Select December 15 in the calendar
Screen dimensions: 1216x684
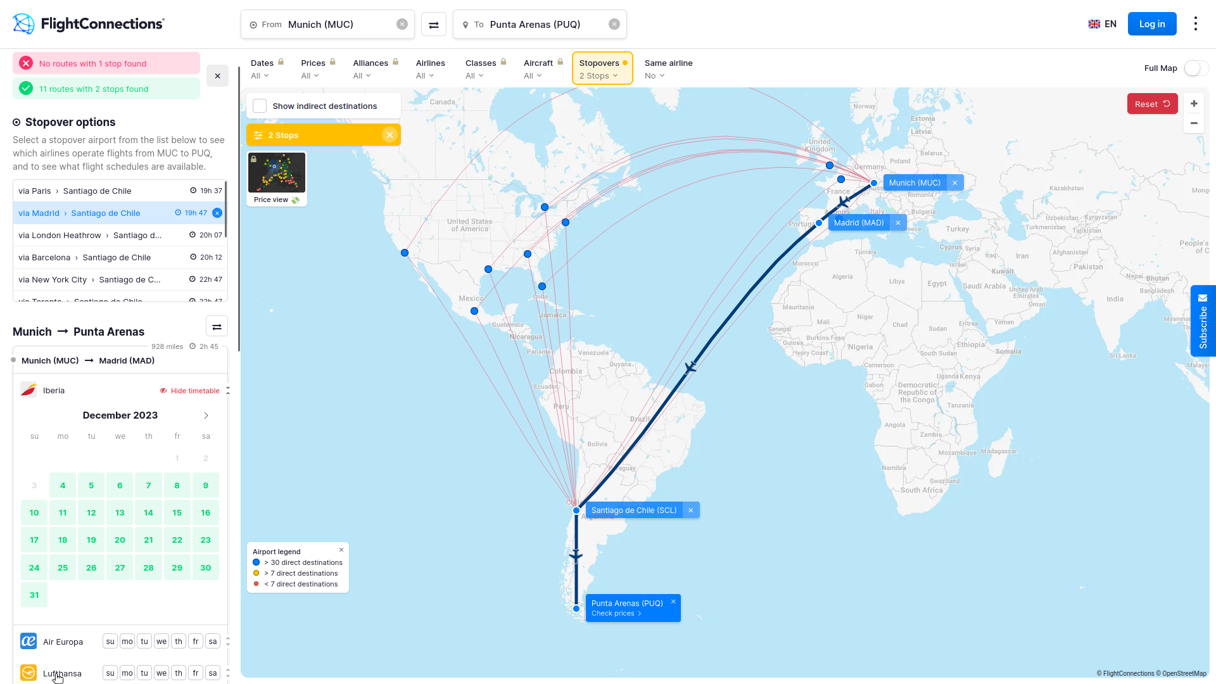177,513
